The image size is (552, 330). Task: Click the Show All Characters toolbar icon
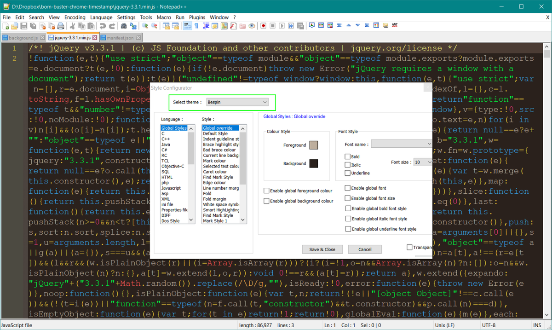coord(196,25)
